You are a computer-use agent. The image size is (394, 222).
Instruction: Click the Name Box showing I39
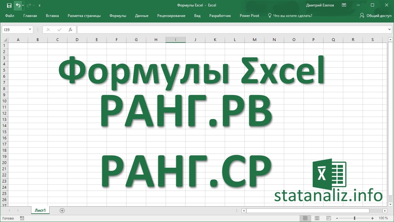[x=15, y=30]
